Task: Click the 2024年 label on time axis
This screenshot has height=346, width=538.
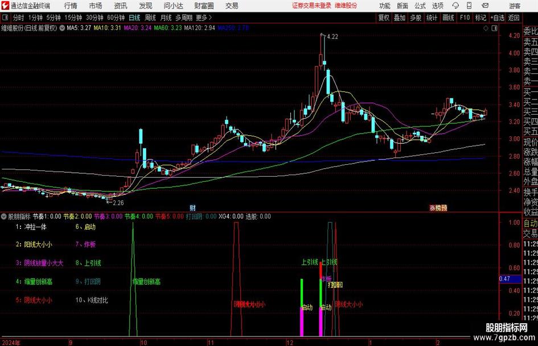Action: click(11, 342)
